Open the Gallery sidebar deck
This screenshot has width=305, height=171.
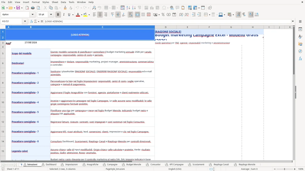pyautogui.click(x=300, y=44)
